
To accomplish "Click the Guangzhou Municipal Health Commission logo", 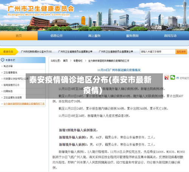I will (x=41, y=11).
